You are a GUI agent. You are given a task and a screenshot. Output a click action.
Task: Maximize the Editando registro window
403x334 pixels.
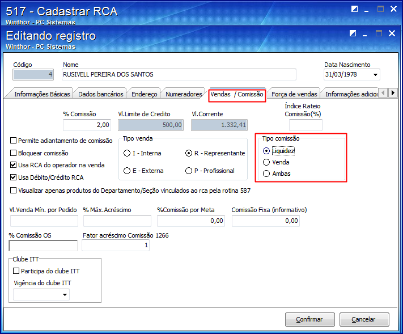point(379,33)
